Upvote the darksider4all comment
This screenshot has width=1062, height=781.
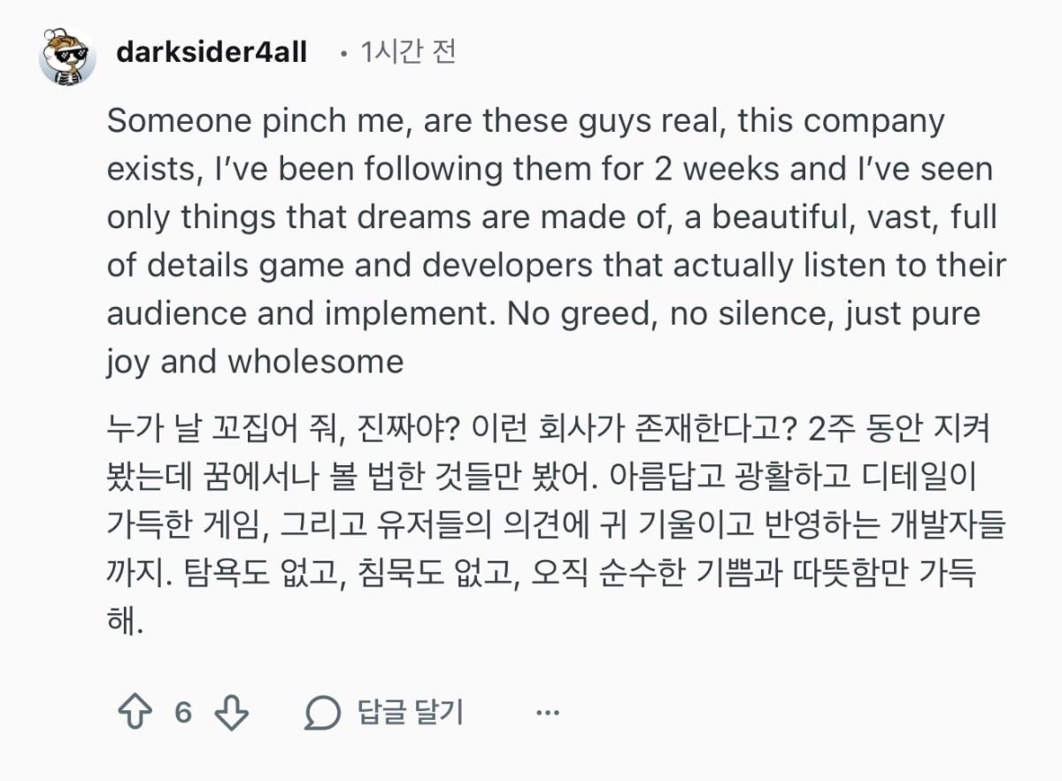pos(135,713)
